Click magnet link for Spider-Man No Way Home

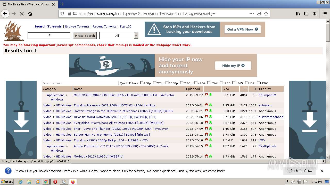(207, 134)
